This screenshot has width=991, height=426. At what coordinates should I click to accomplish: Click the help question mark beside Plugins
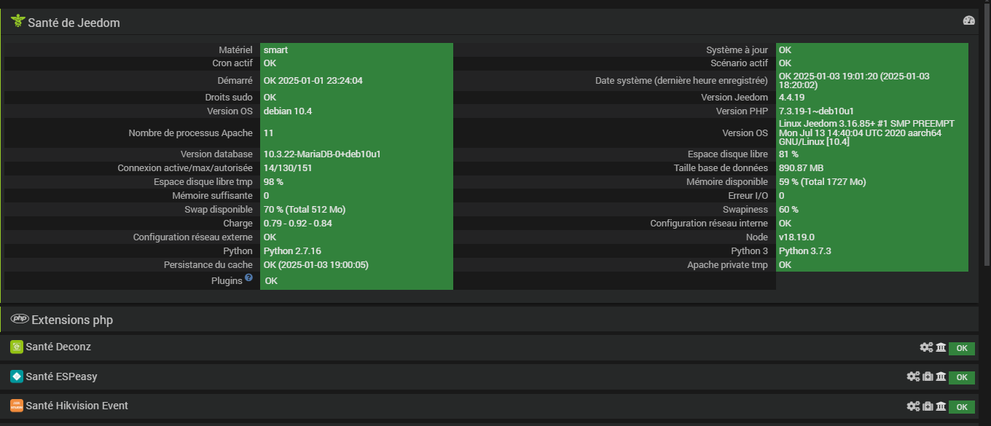coord(249,278)
